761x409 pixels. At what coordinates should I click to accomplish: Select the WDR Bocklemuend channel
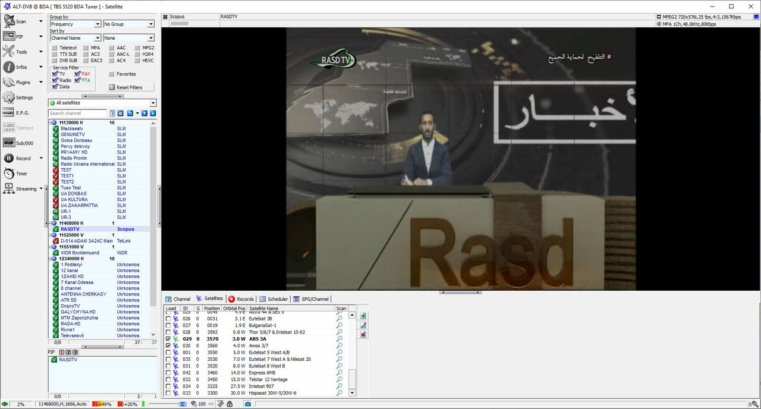[x=80, y=253]
